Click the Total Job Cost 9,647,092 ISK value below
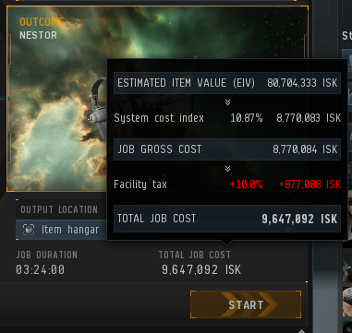The width and height of the screenshot is (352, 333). (201, 270)
